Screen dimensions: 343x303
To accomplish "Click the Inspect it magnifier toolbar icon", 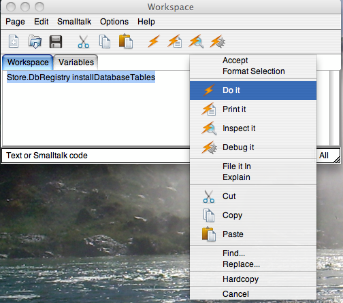I will click(x=196, y=41).
